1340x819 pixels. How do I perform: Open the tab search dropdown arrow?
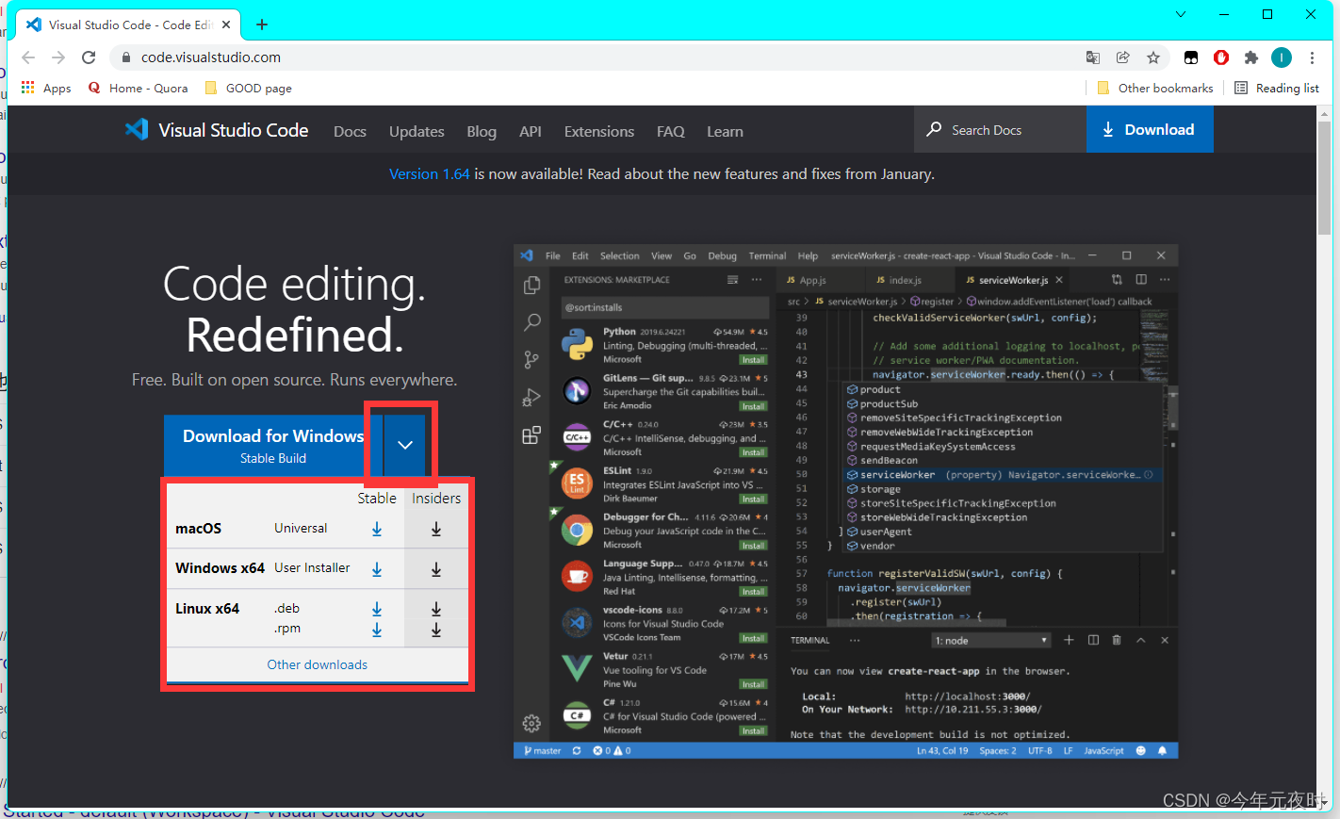1181,14
